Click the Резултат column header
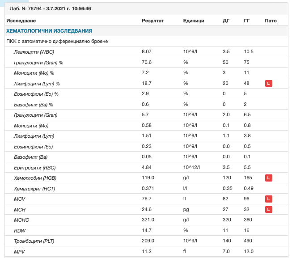The width and height of the screenshot is (292, 258). coord(153,21)
